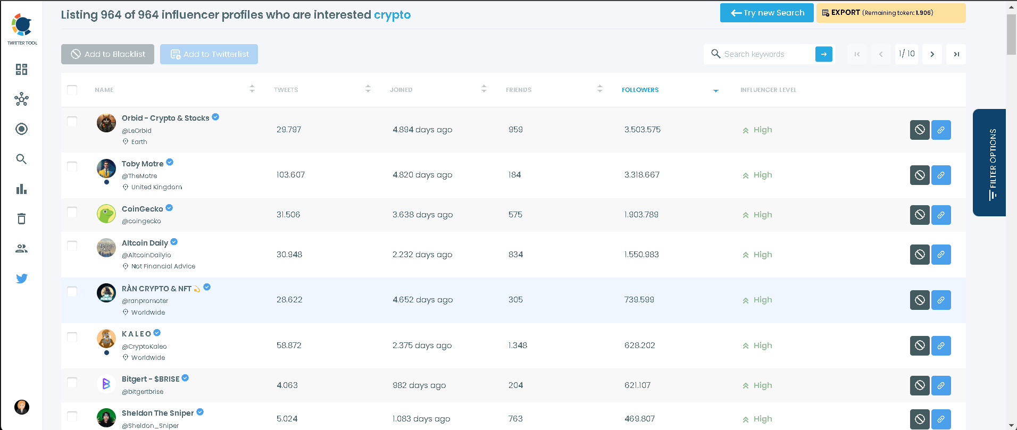Open the bar chart analytics sidebar icon
The height and width of the screenshot is (430, 1017).
[x=21, y=189]
